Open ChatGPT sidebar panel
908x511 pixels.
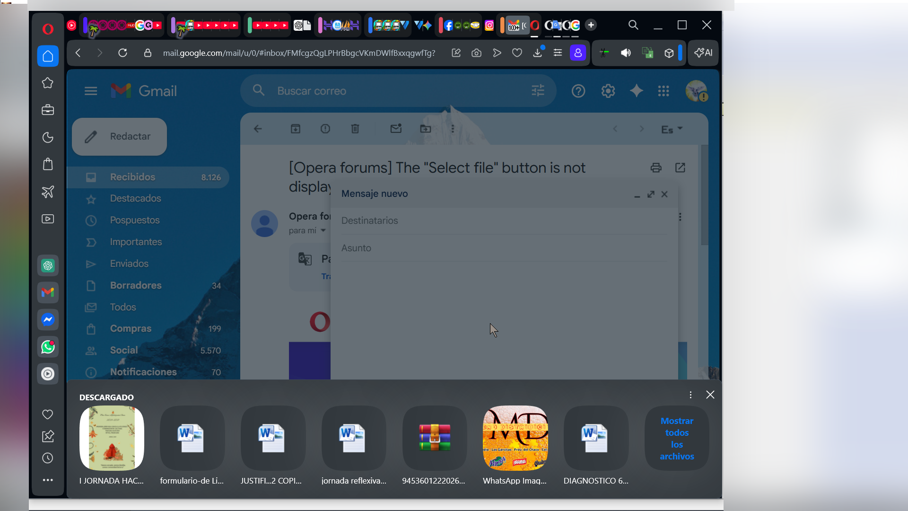point(48,265)
